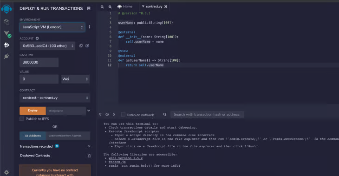The width and height of the screenshot is (339, 176).
Task: Click the sign message edit icon
Action: pos(87,46)
